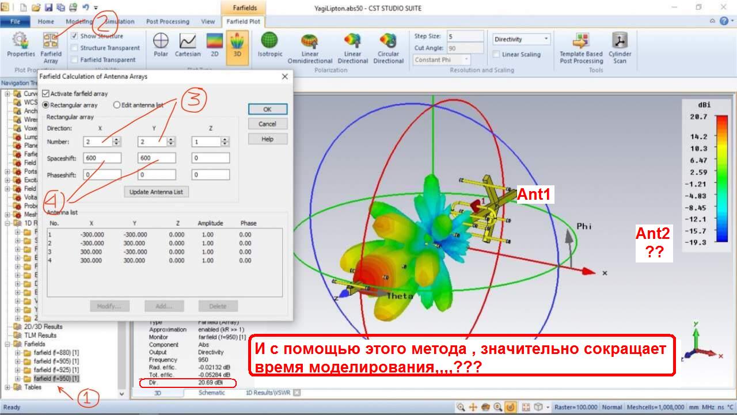Screen dimensions: 737x415
Task: Switch to Polar plot type
Action: [161, 45]
